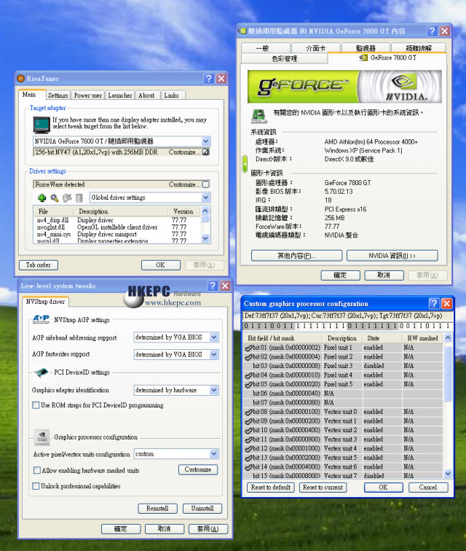Click the HW masked column header
The height and width of the screenshot is (551, 466).
422,338
